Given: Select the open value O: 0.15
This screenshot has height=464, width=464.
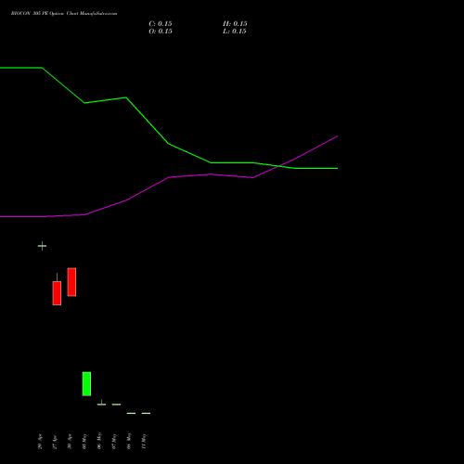Looking at the screenshot, I should coord(161,32).
